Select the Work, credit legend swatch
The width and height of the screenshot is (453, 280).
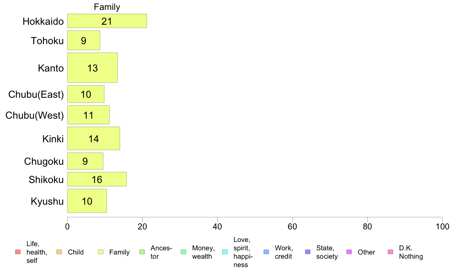pyautogui.click(x=267, y=252)
